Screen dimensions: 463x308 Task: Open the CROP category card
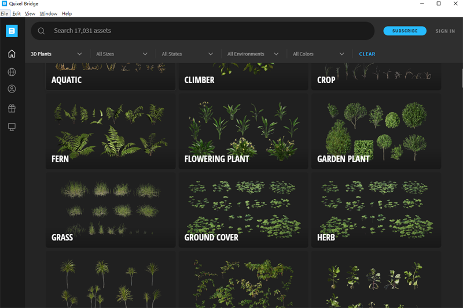376,76
